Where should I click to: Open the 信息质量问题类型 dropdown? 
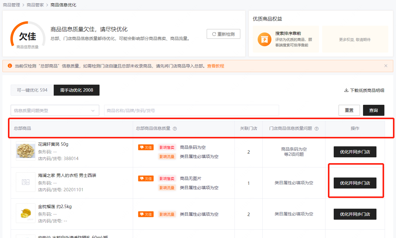pos(55,110)
